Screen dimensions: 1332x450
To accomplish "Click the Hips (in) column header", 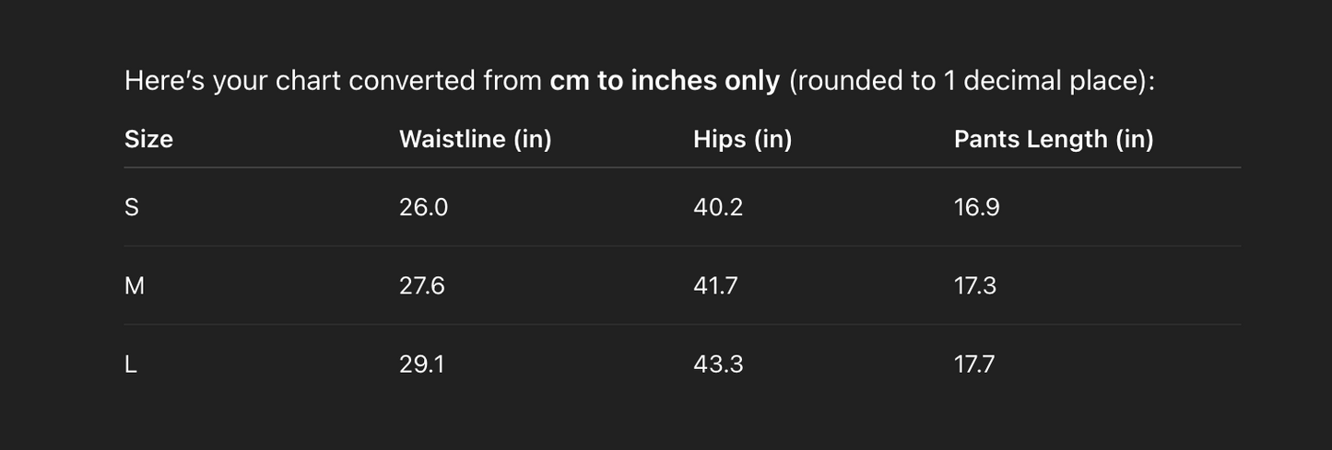I will pyautogui.click(x=742, y=139).
